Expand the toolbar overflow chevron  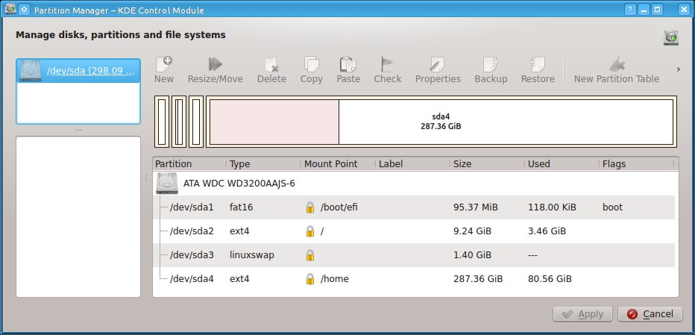pos(678,69)
